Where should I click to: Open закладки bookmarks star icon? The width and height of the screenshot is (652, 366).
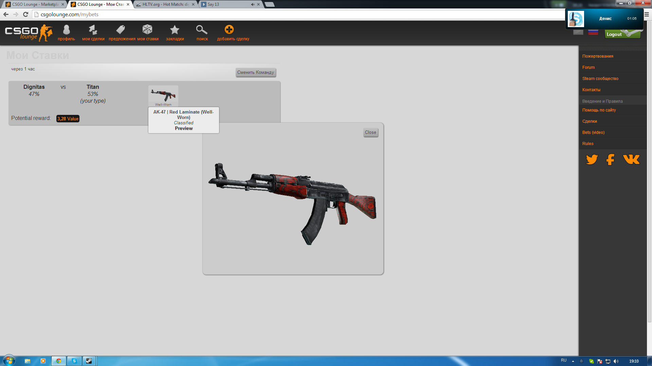click(175, 33)
